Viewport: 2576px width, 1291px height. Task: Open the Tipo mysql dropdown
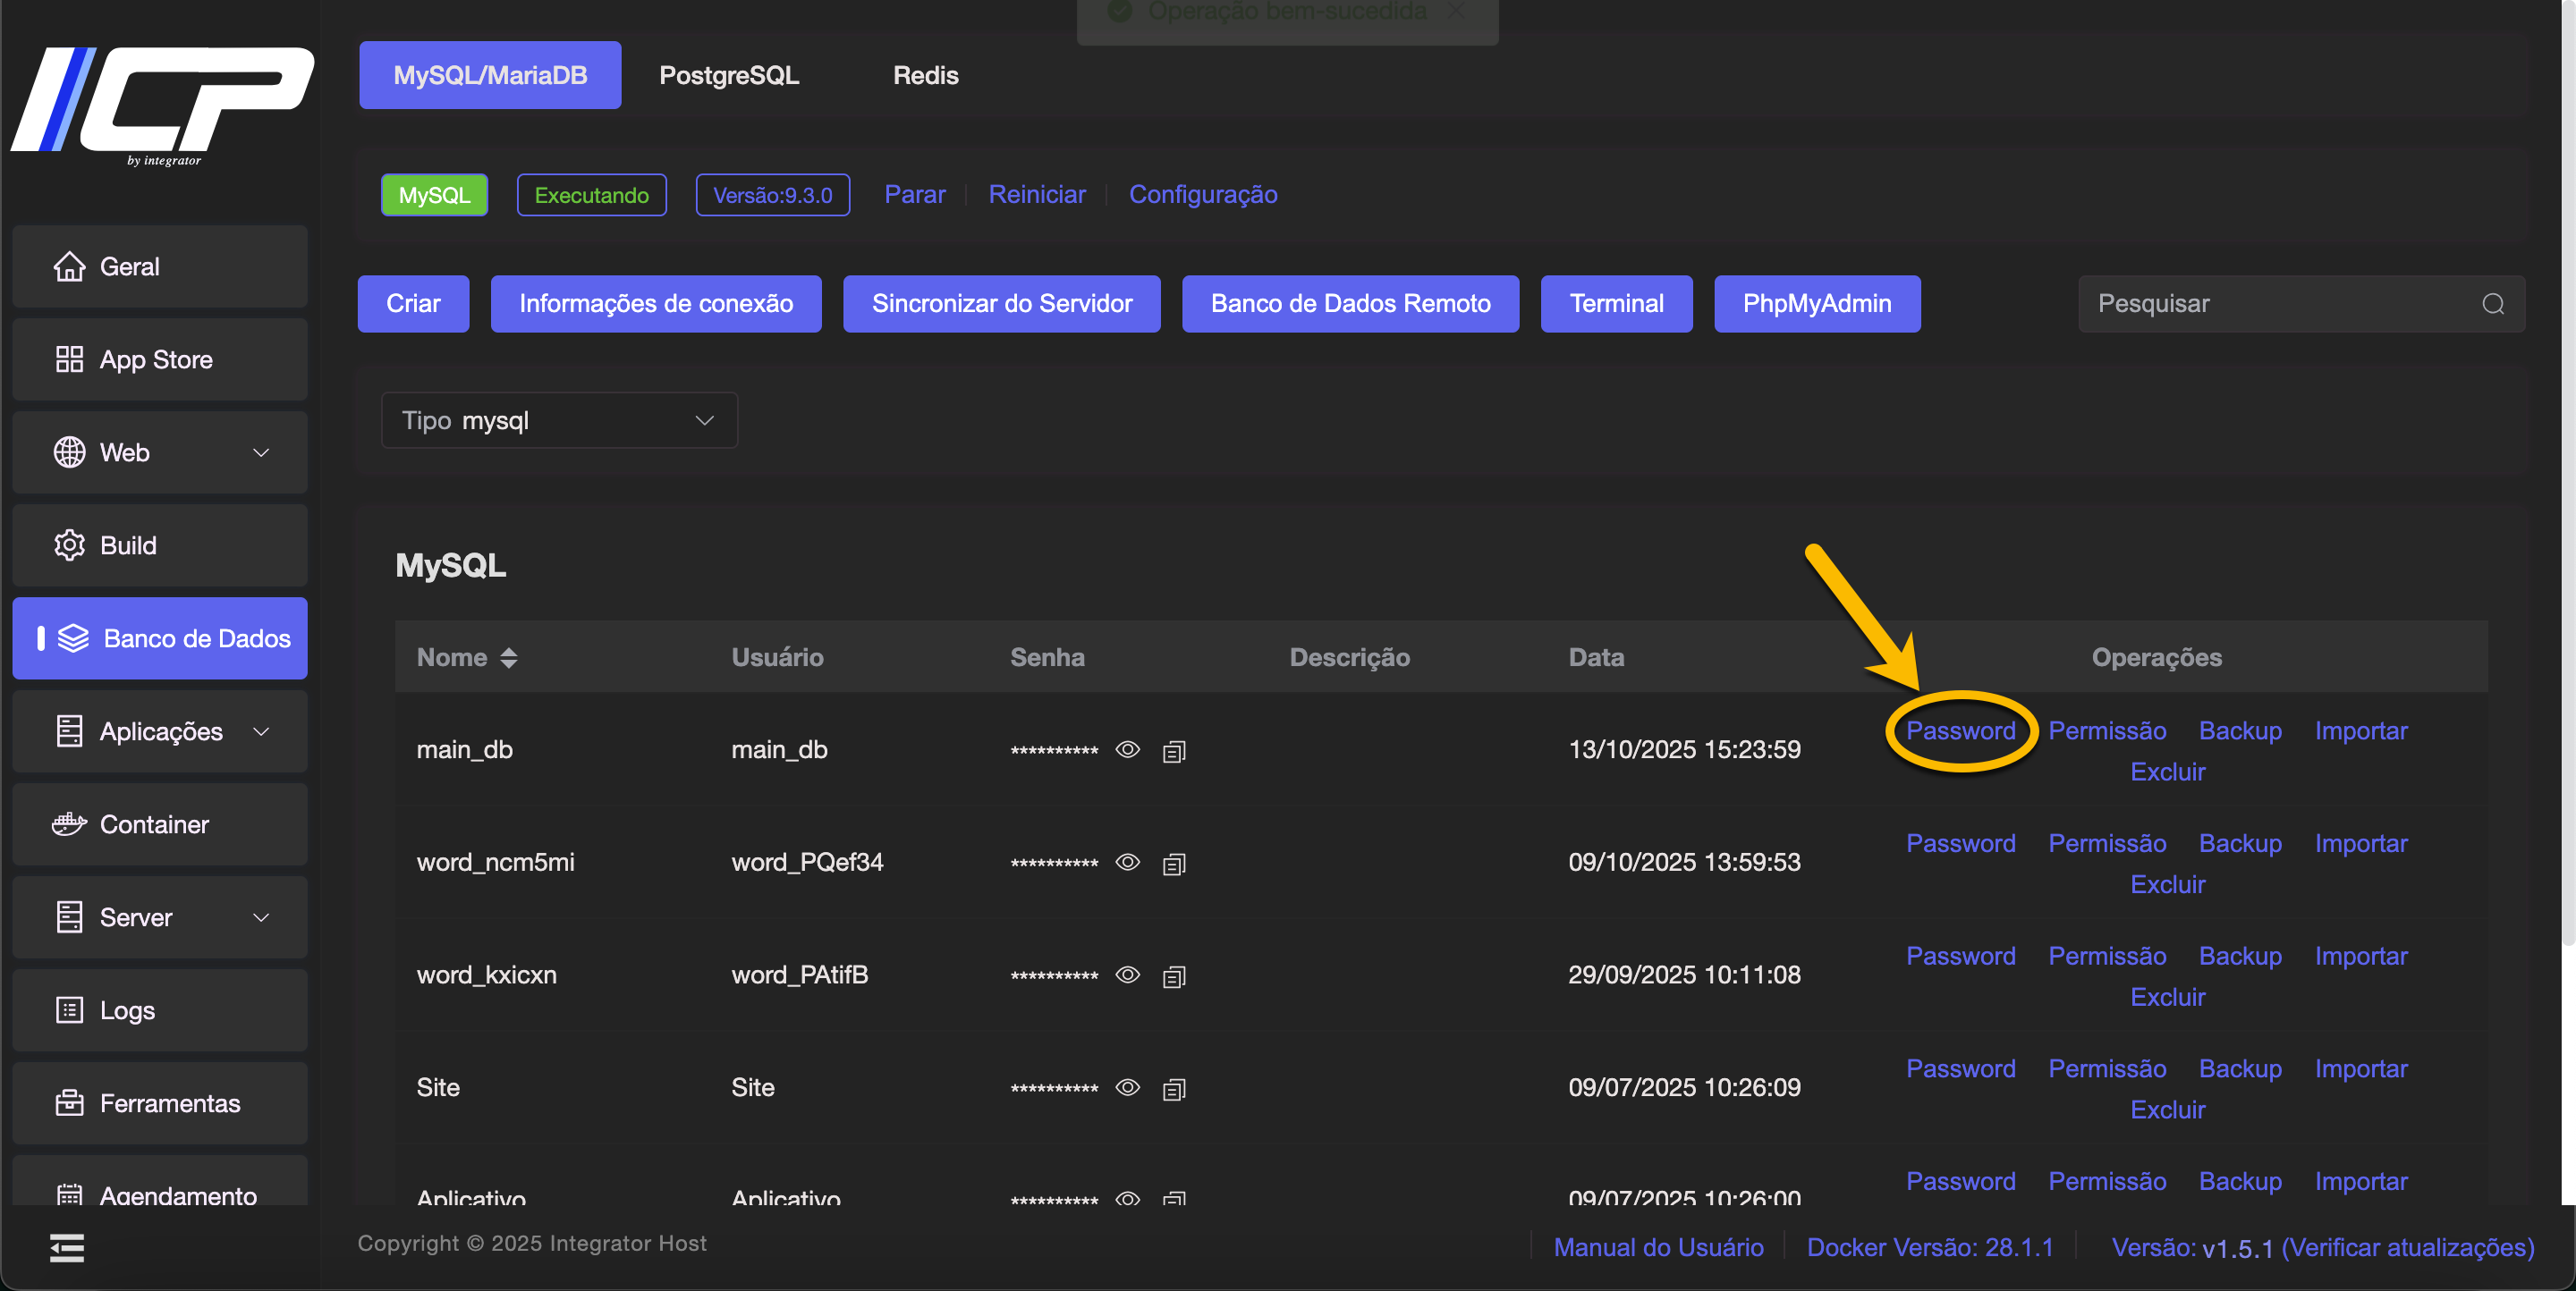(559, 421)
